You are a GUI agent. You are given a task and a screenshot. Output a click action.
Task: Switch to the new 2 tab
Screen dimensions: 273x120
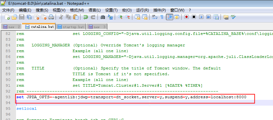[x=12, y=27]
